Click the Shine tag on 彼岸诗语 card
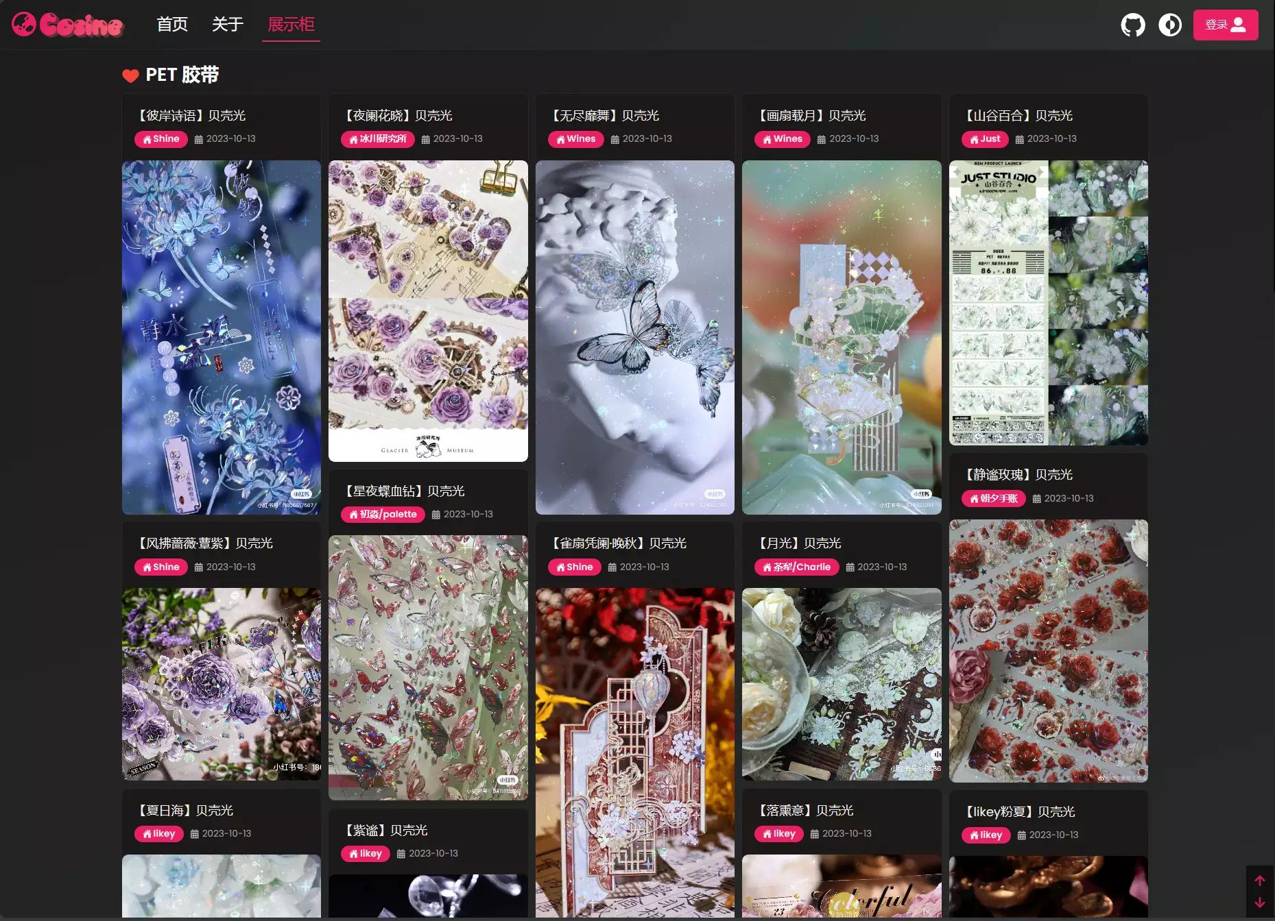This screenshot has width=1275, height=921. 161,139
